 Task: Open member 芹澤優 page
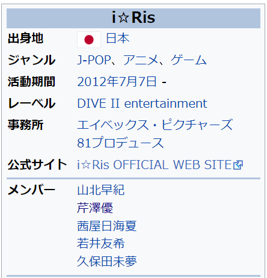[95, 208]
